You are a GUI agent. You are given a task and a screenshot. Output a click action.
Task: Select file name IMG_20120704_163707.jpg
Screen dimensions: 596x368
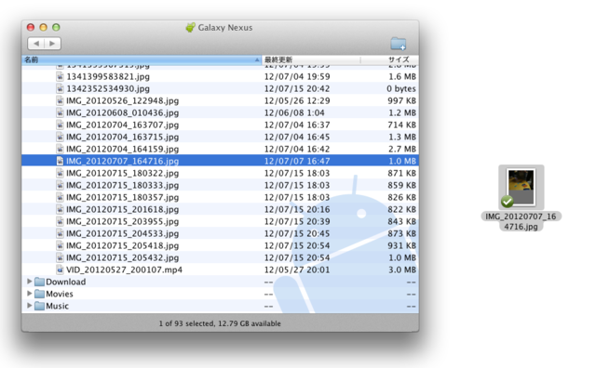coord(122,125)
